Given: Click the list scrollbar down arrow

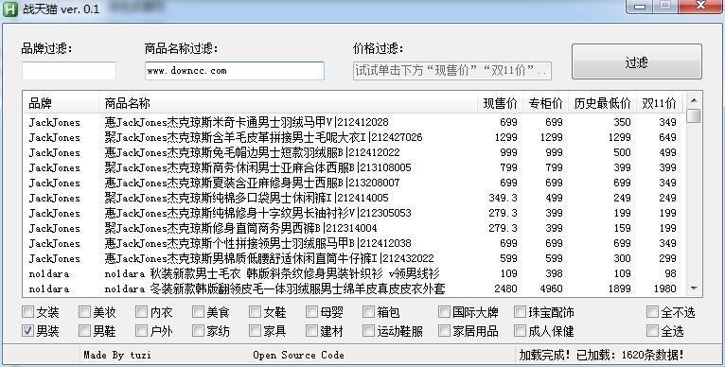Looking at the screenshot, I should (694, 288).
